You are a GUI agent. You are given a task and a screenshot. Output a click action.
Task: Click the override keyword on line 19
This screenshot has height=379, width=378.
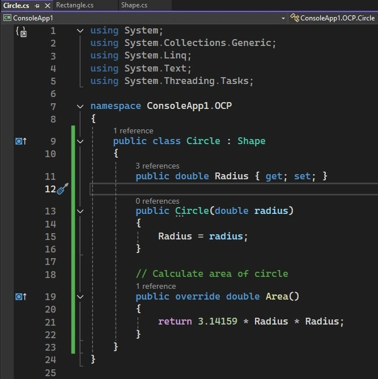[x=197, y=296]
